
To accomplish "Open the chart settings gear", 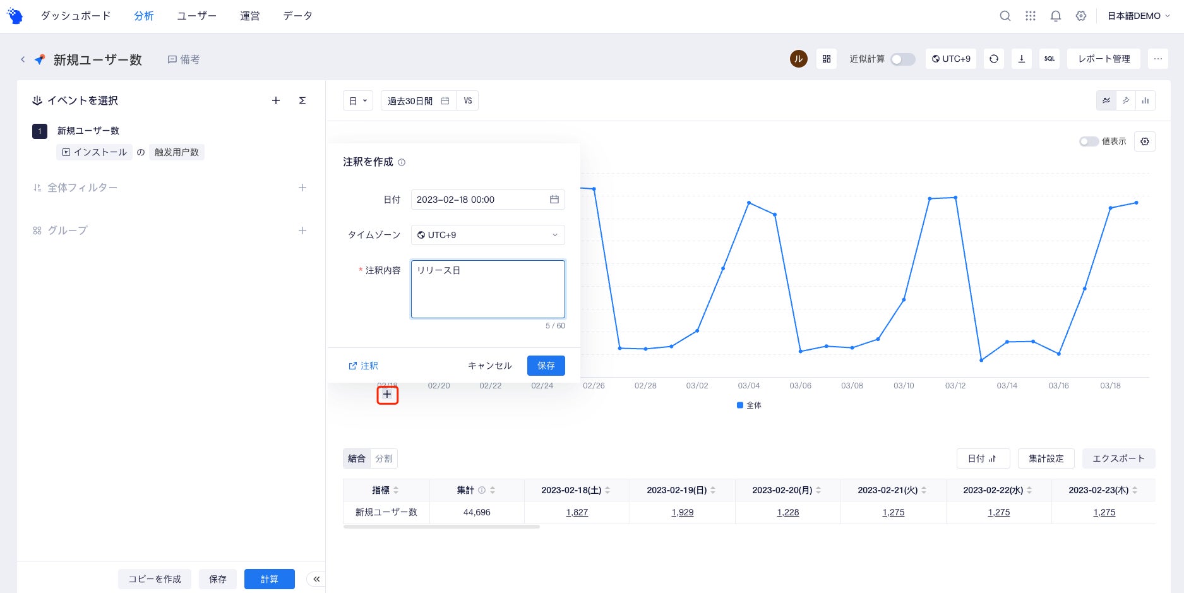I will pos(1145,141).
